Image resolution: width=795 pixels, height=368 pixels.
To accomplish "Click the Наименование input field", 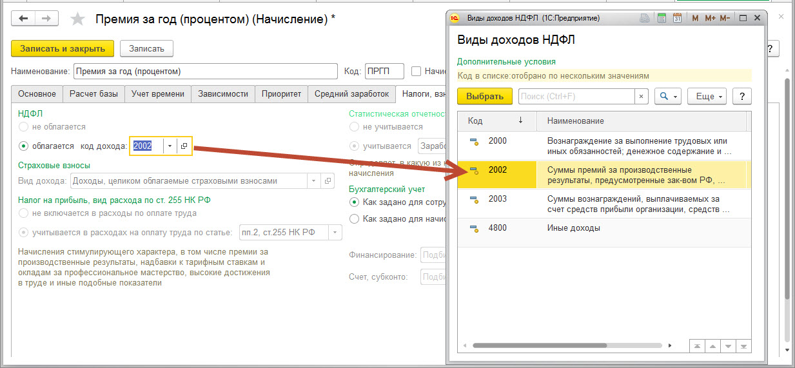I will click(206, 71).
